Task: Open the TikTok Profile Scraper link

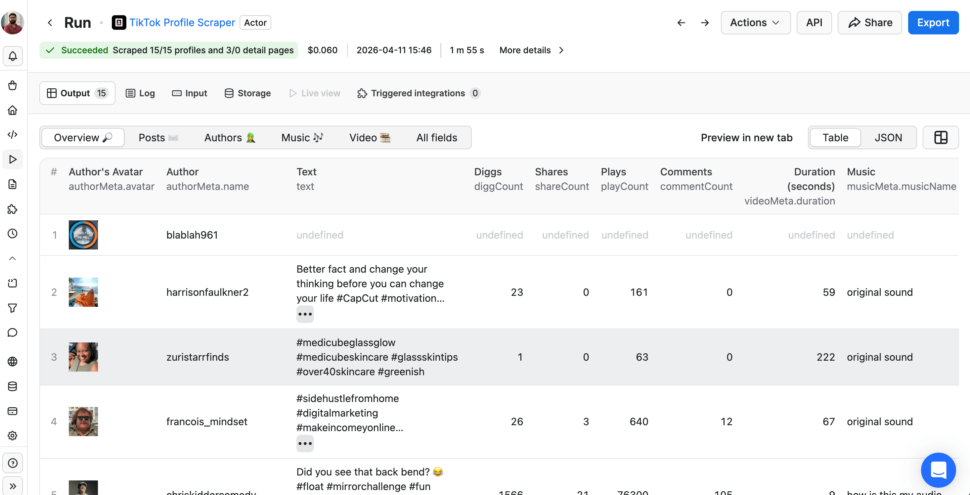Action: tap(182, 22)
